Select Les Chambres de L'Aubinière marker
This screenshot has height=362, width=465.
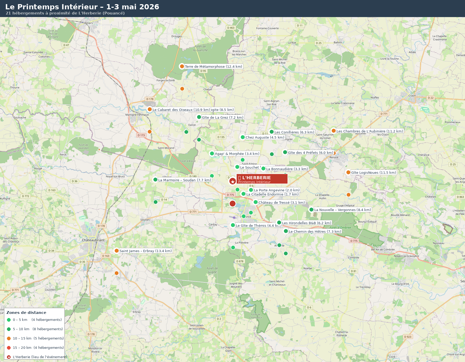[x=334, y=131]
